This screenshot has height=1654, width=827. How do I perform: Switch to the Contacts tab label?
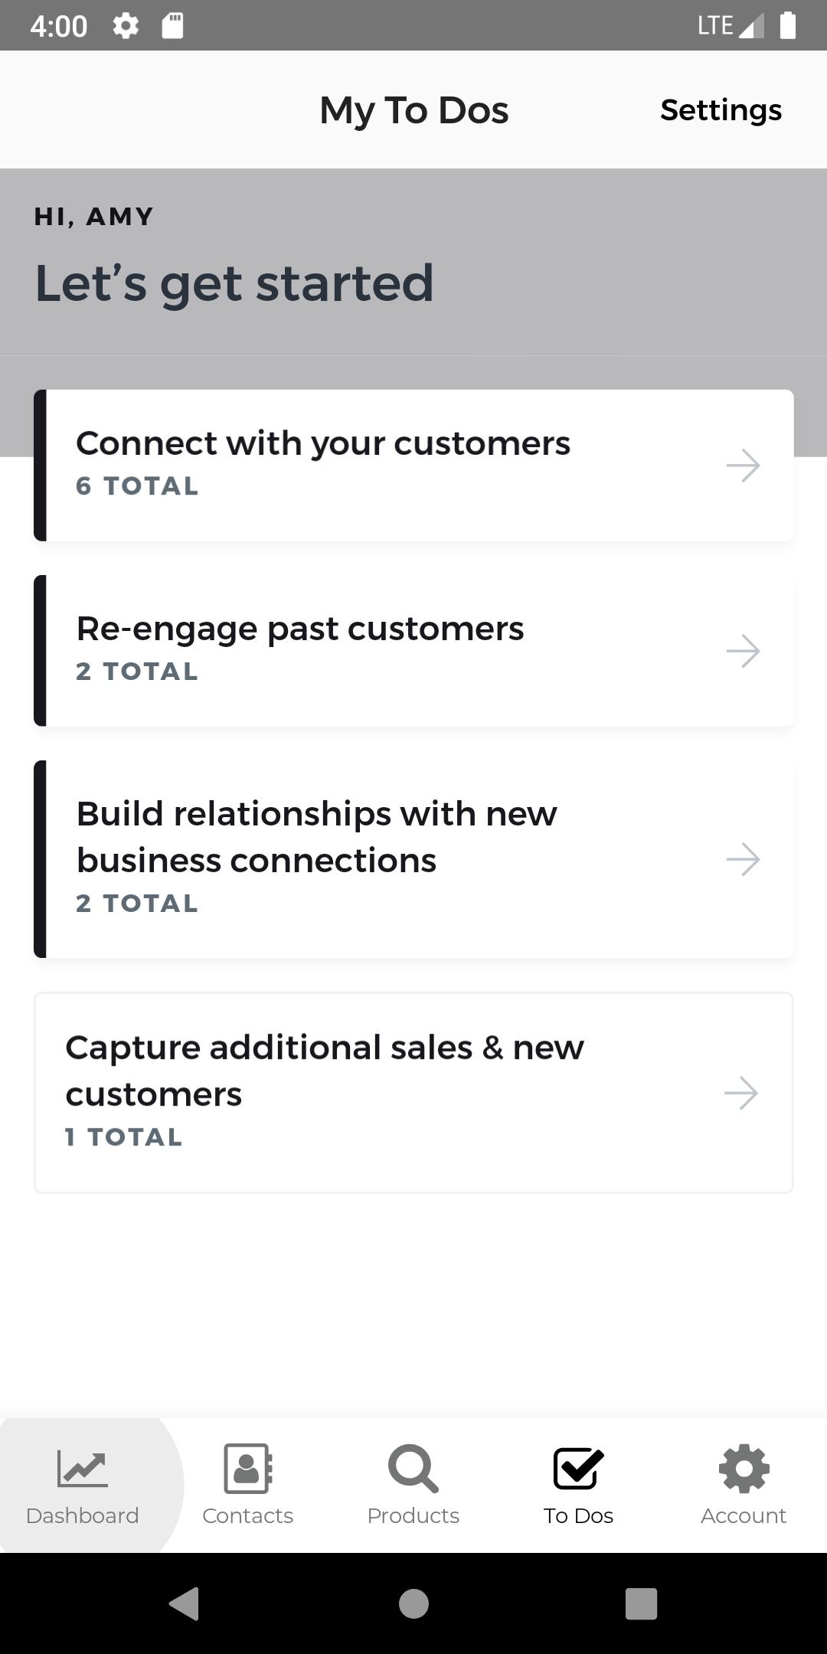247,1516
